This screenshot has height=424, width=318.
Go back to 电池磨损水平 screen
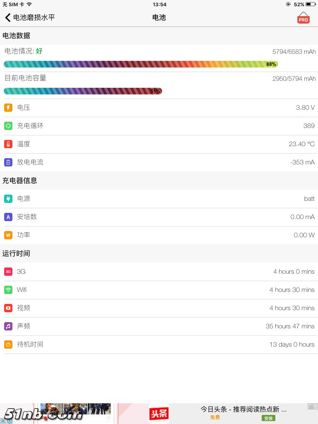[30, 17]
